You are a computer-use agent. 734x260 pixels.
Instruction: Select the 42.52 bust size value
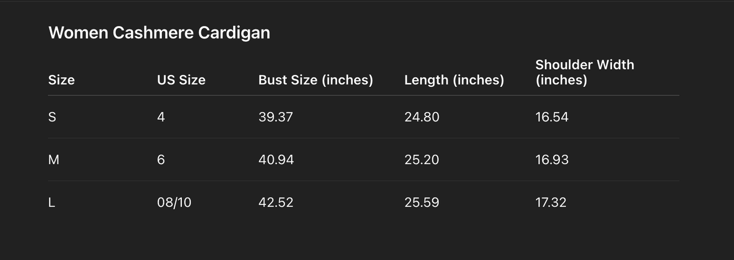[x=276, y=203]
